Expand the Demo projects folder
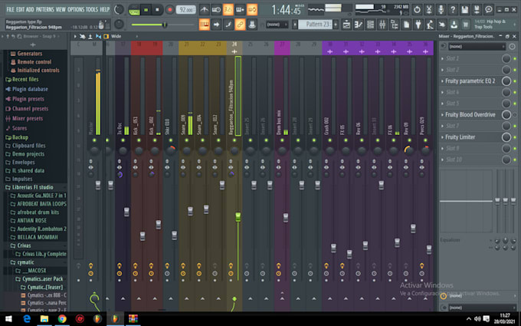This screenshot has width=521, height=326. pos(29,154)
